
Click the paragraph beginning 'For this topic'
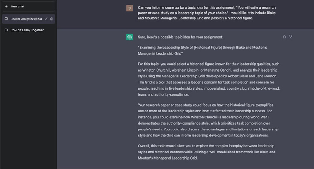pos(209,79)
